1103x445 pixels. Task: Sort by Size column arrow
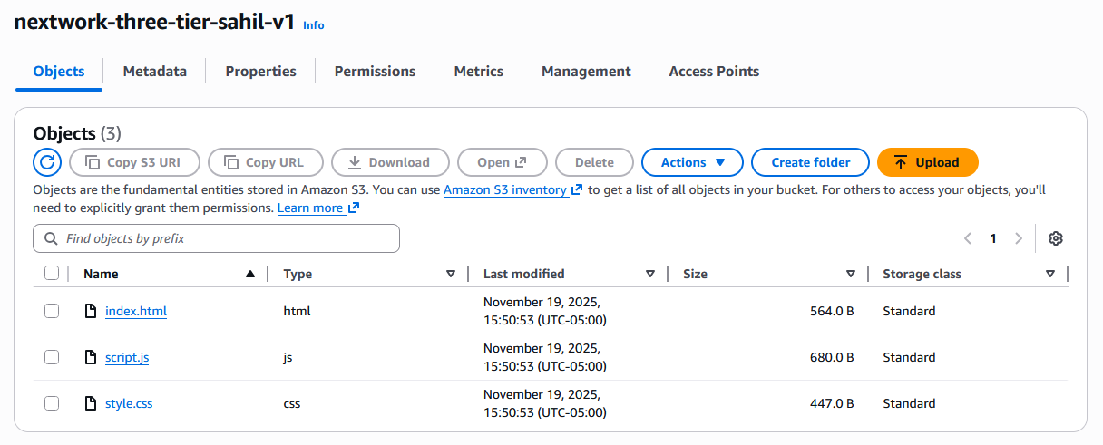(850, 274)
